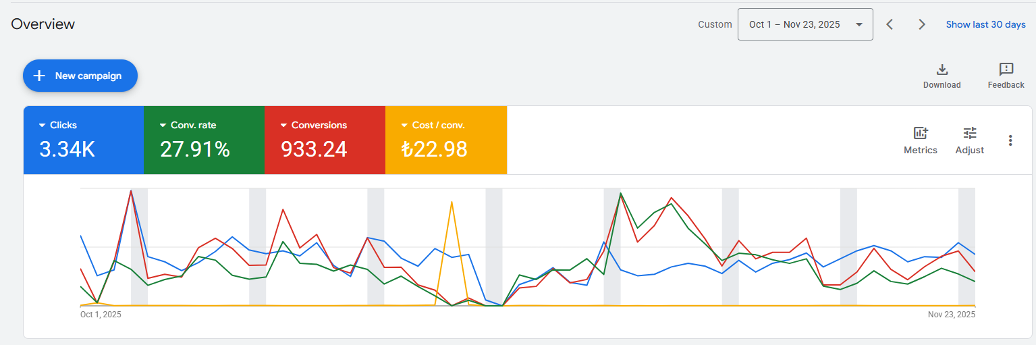
Task: Select the yellow Cost / conv. scorecard value
Action: 434,149
